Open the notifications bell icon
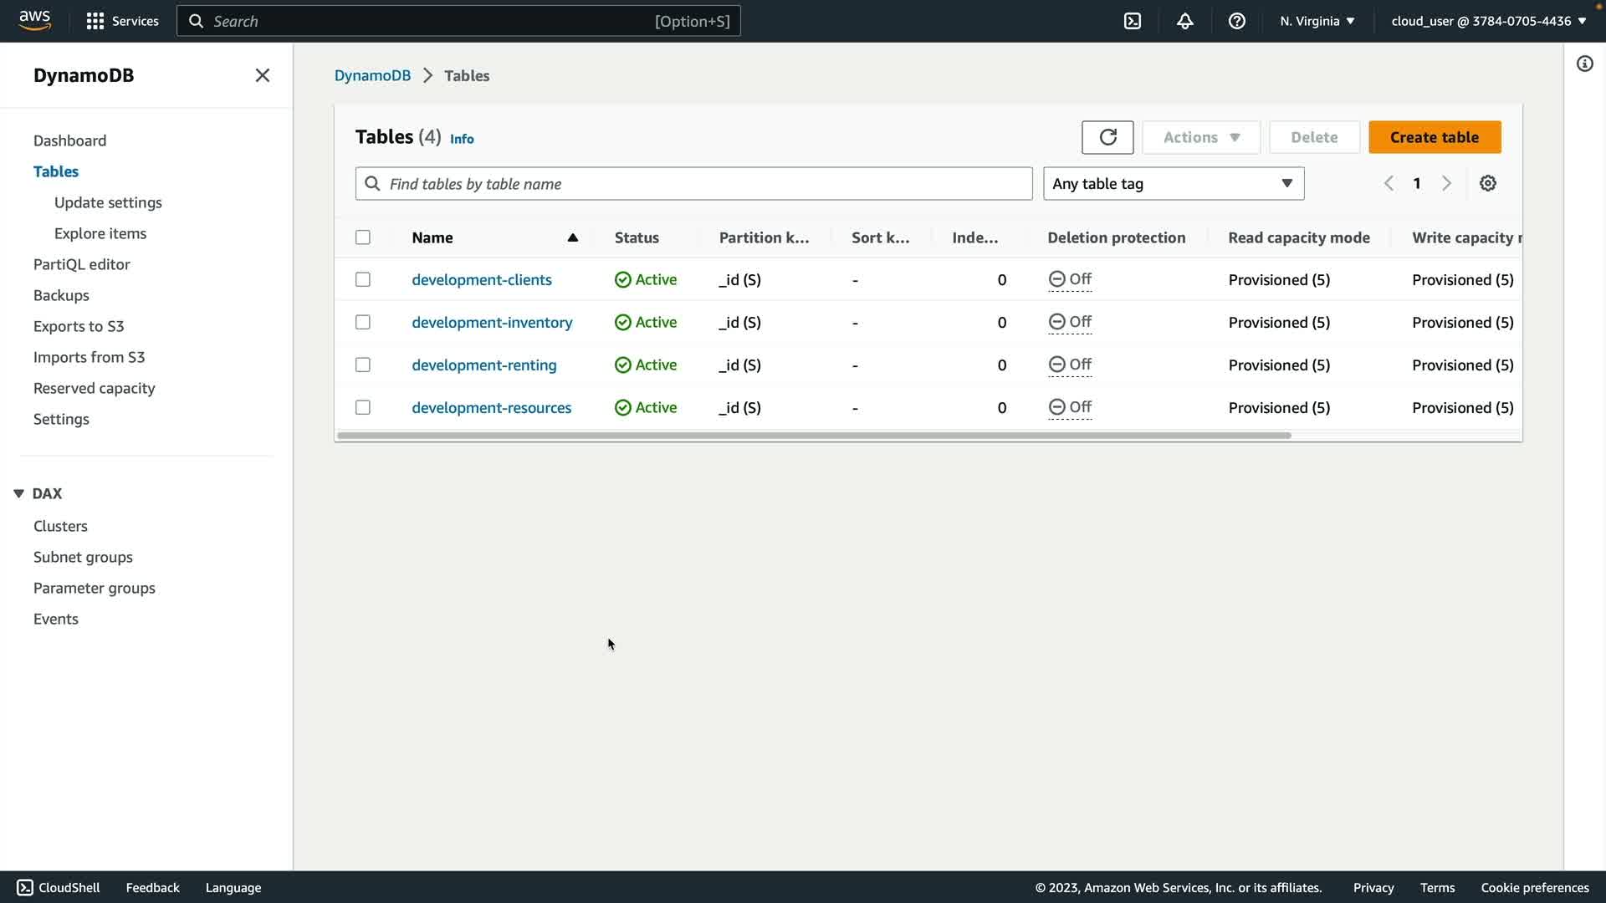The image size is (1606, 903). 1184,21
